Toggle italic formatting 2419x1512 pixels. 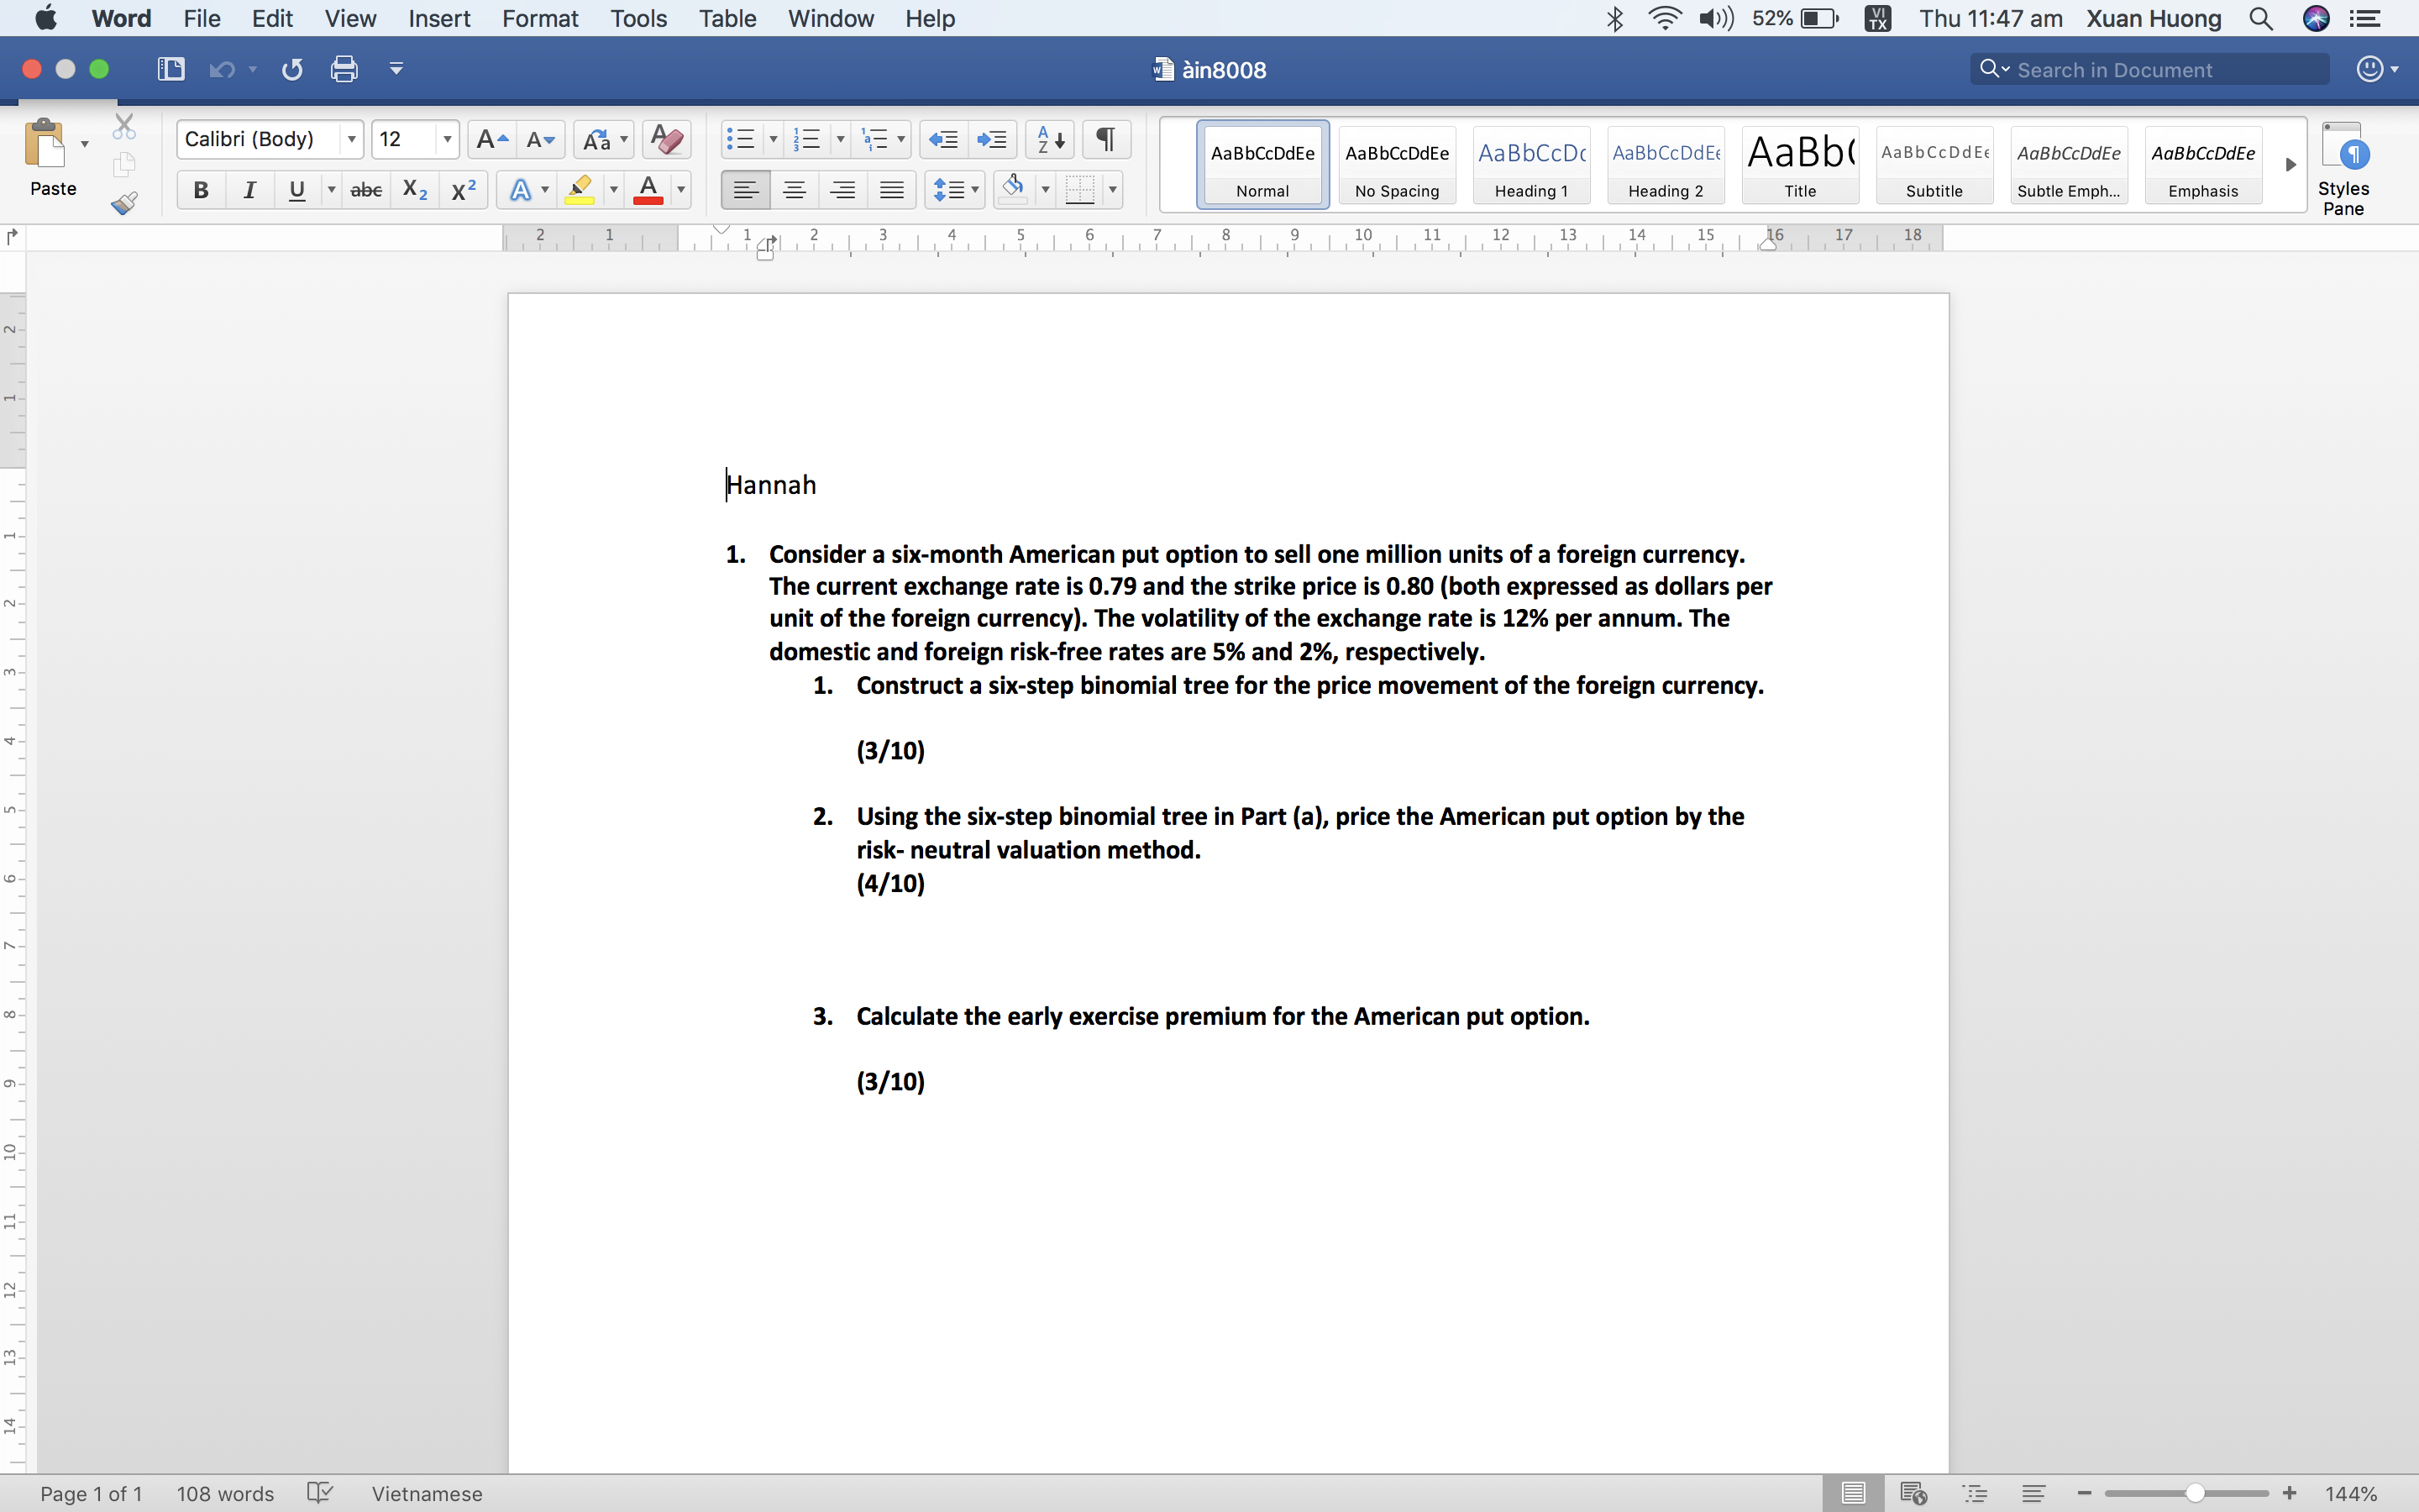(249, 189)
